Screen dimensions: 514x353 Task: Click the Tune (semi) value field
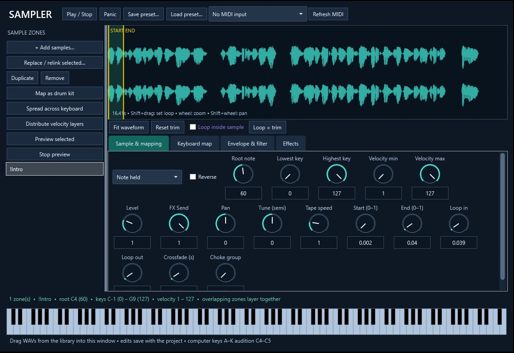coord(272,243)
